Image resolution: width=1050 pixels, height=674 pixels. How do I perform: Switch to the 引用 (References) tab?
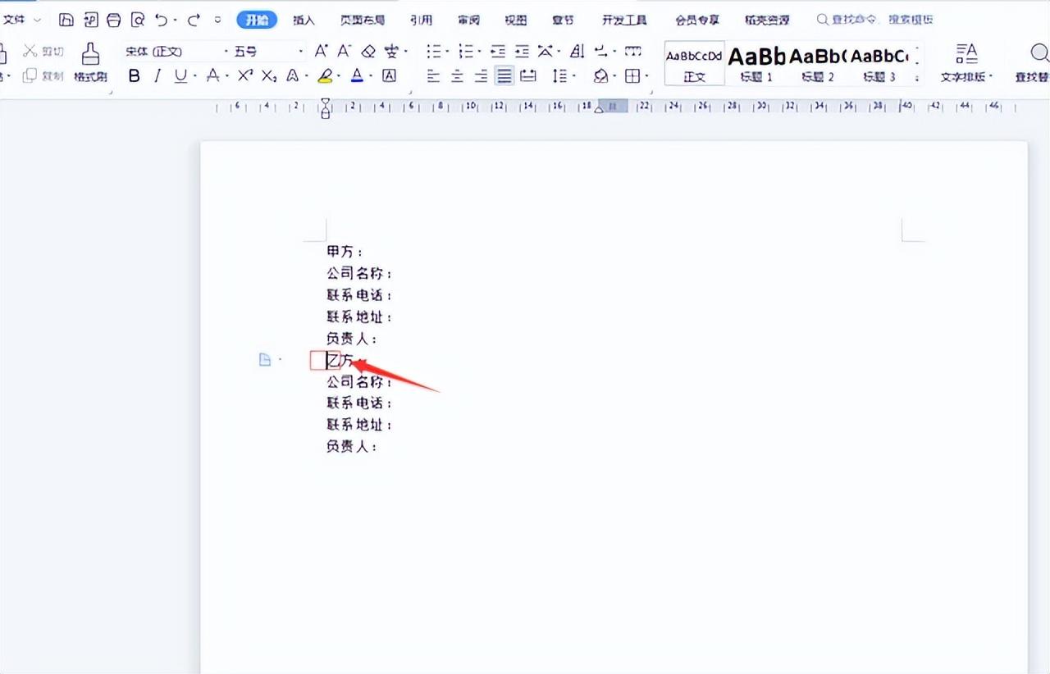tap(422, 20)
